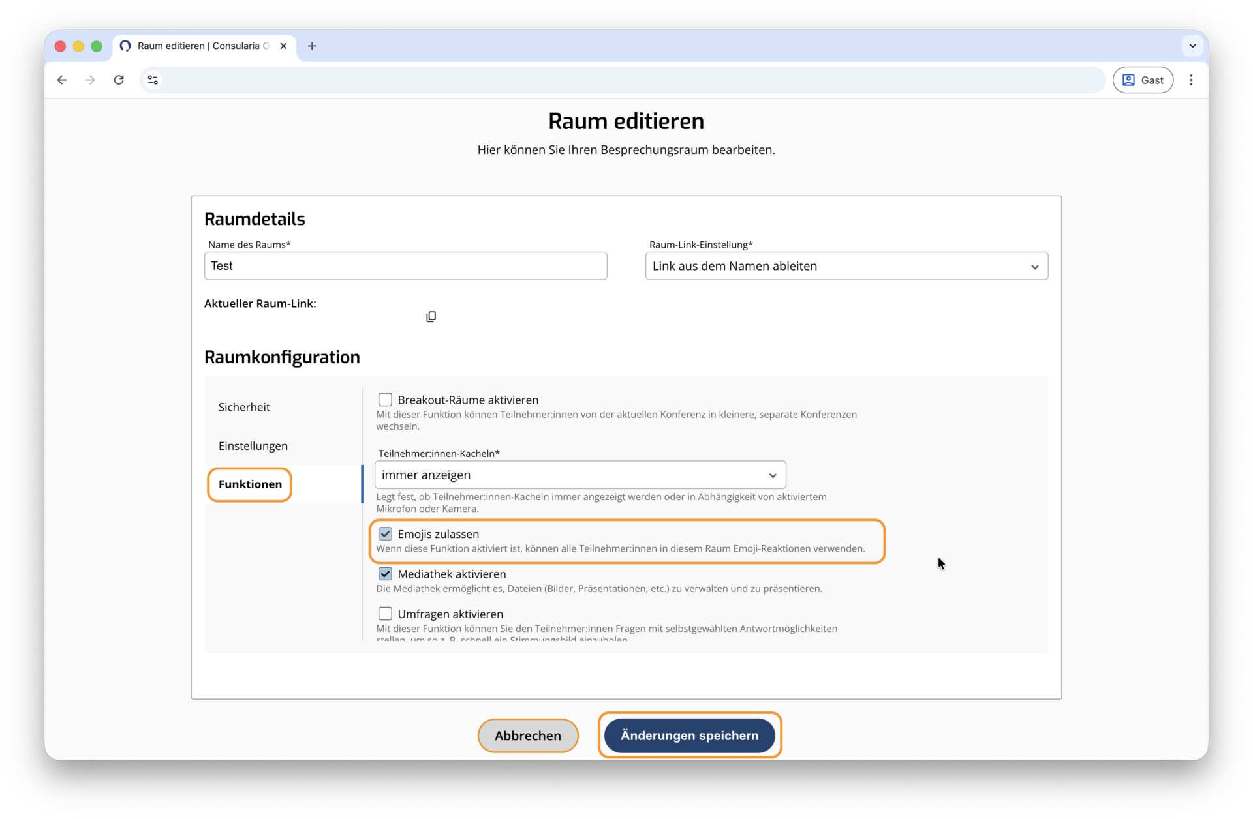1253x819 pixels.
Task: Copy the current room link icon
Action: point(431,317)
